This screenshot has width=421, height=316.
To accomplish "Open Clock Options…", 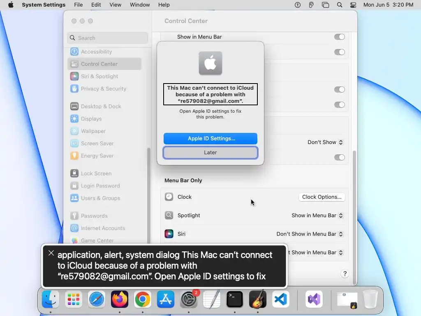I will tap(322, 197).
